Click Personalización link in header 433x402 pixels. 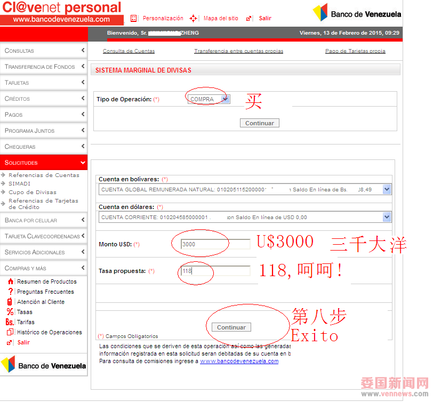[x=163, y=18]
